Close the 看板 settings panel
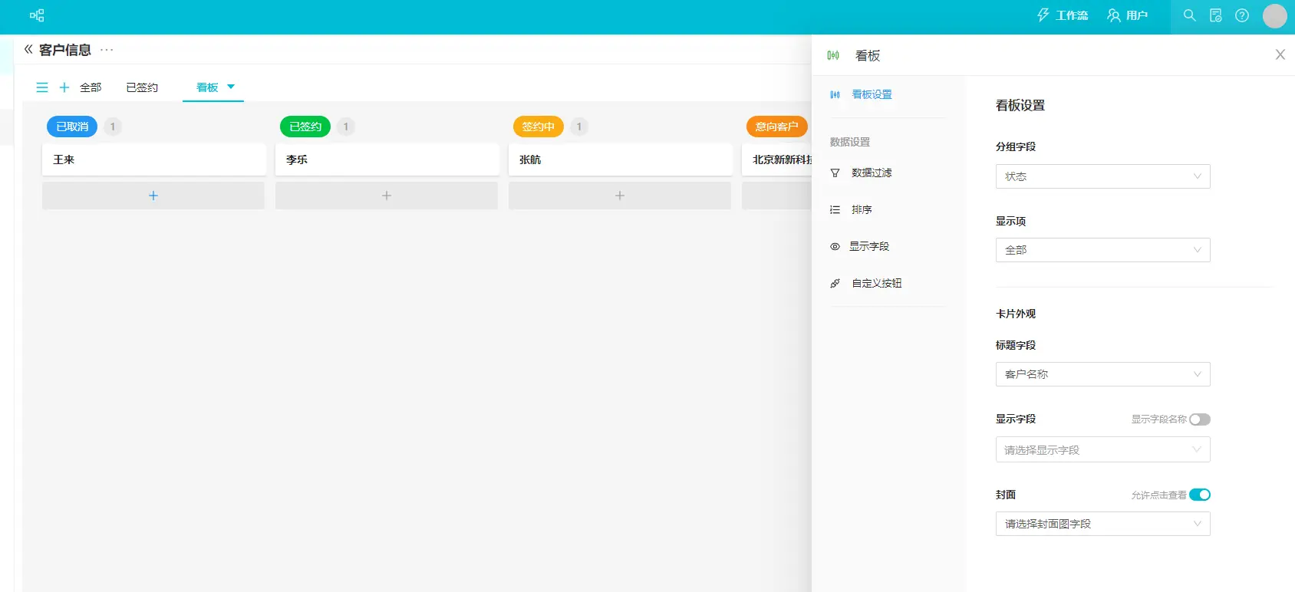 coord(1280,54)
